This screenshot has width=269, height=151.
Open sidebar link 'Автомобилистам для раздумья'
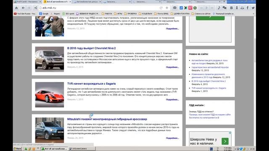[209, 62]
